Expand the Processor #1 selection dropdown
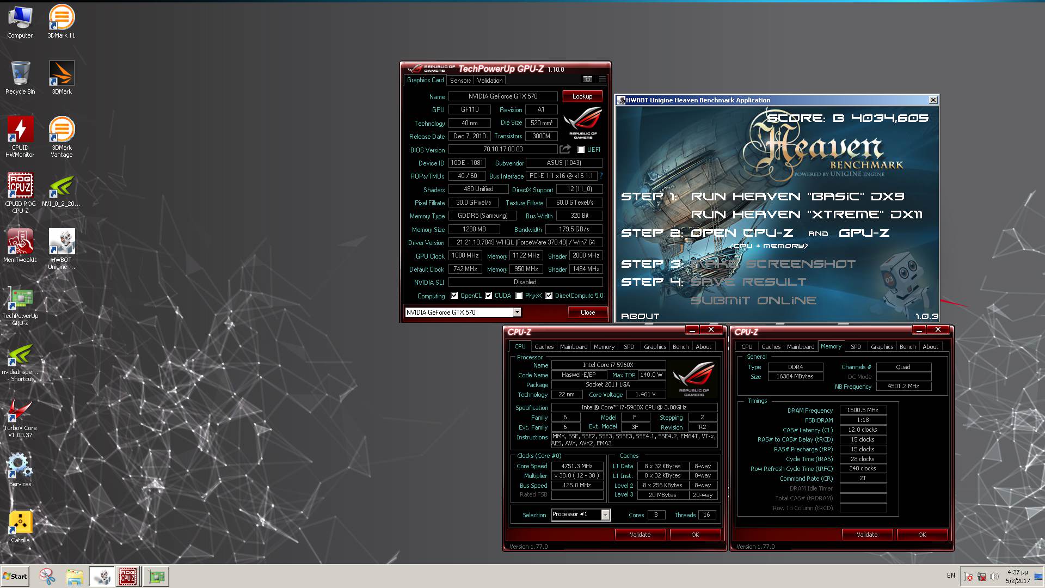 [605, 515]
